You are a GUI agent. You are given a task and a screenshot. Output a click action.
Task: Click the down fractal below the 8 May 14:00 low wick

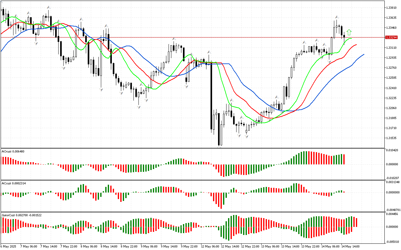click(x=101, y=90)
